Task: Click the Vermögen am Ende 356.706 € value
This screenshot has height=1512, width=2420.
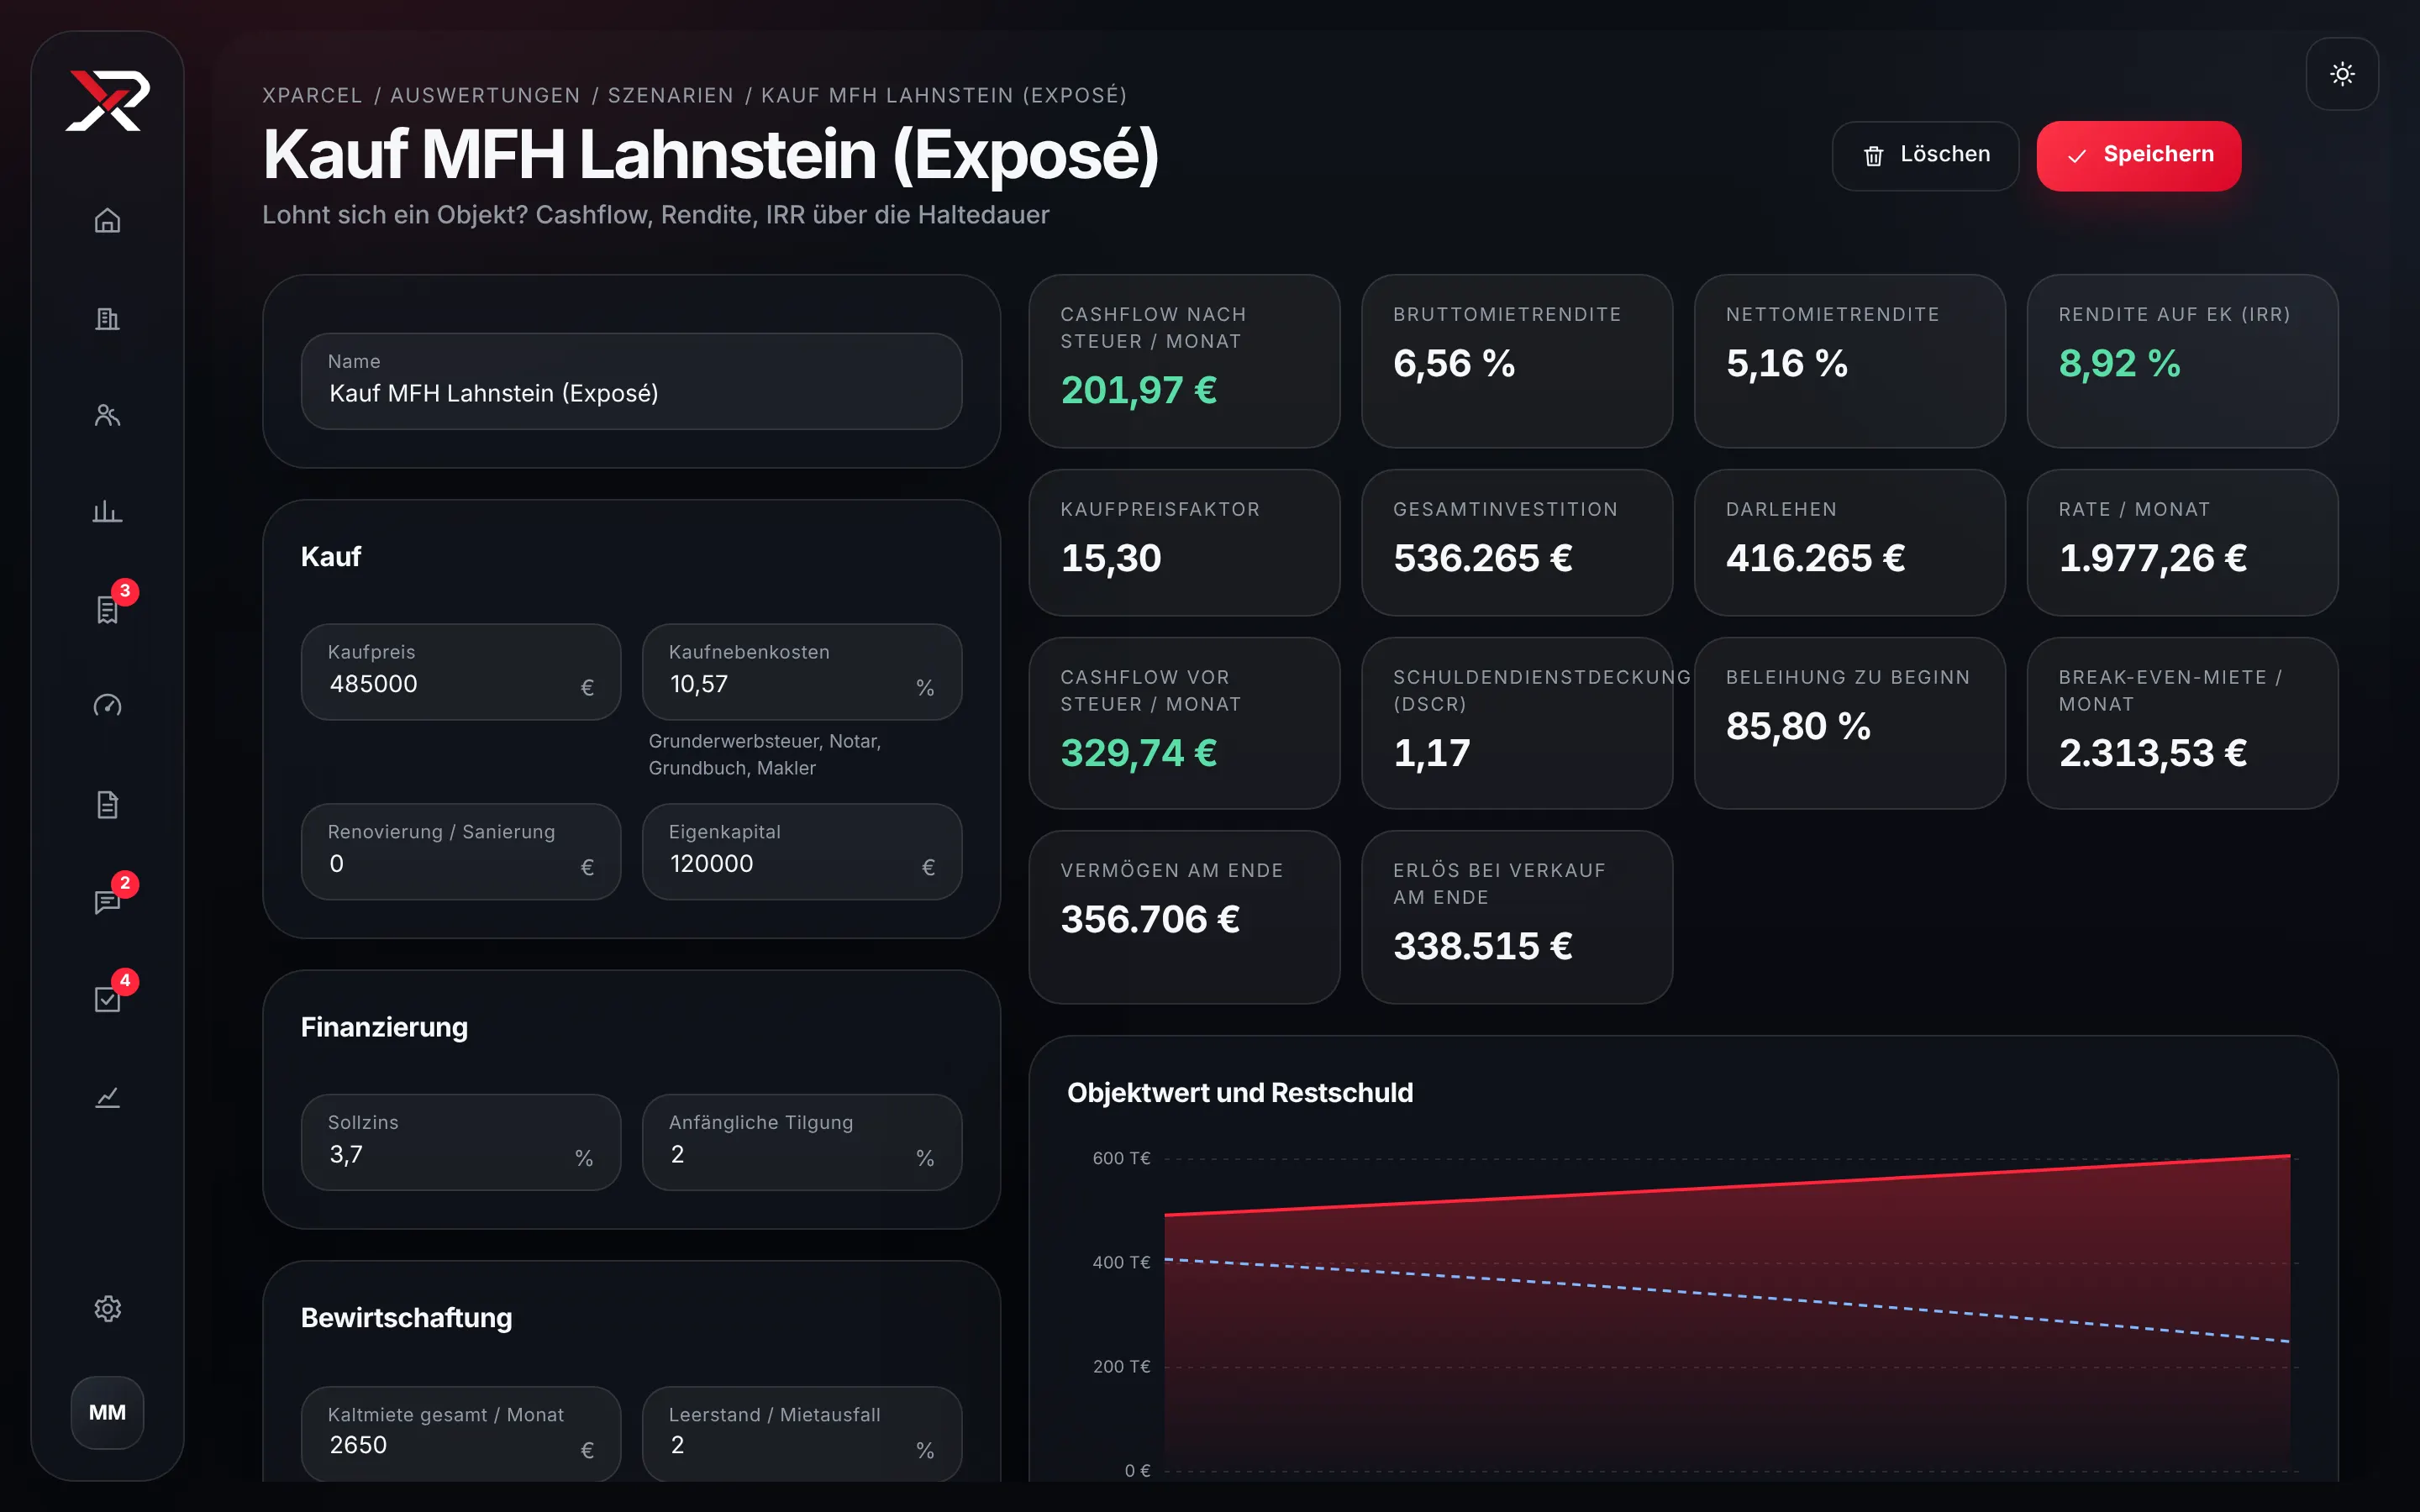Action: click(x=1150, y=919)
